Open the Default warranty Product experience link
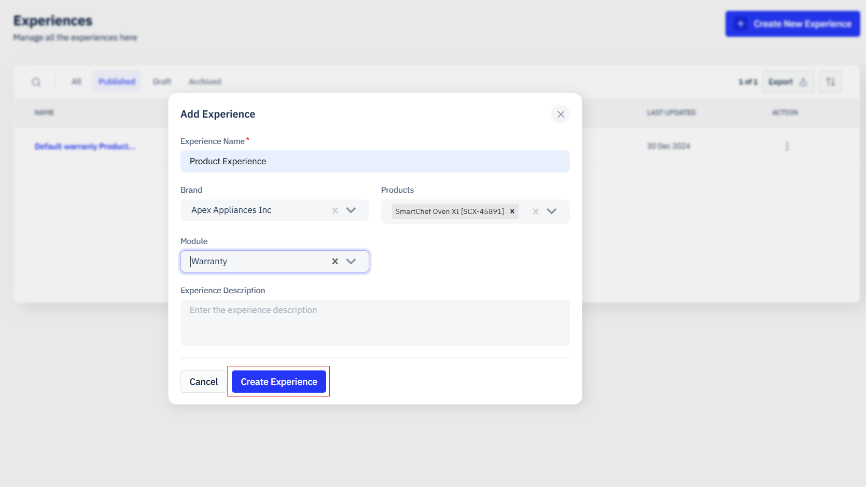866x487 pixels. coord(85,147)
